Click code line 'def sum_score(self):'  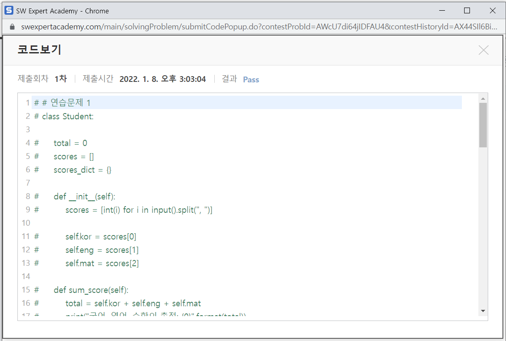[x=91, y=290]
